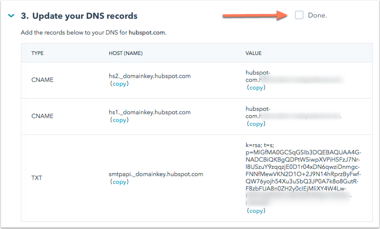Collapse the Update your DNS records section
Image resolution: width=380 pixels, height=229 pixels.
click(x=11, y=16)
